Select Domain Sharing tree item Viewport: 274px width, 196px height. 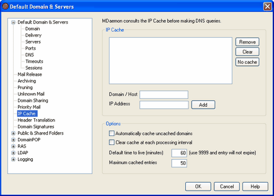(x=33, y=101)
